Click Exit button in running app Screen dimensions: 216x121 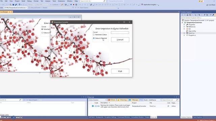[x=120, y=71]
